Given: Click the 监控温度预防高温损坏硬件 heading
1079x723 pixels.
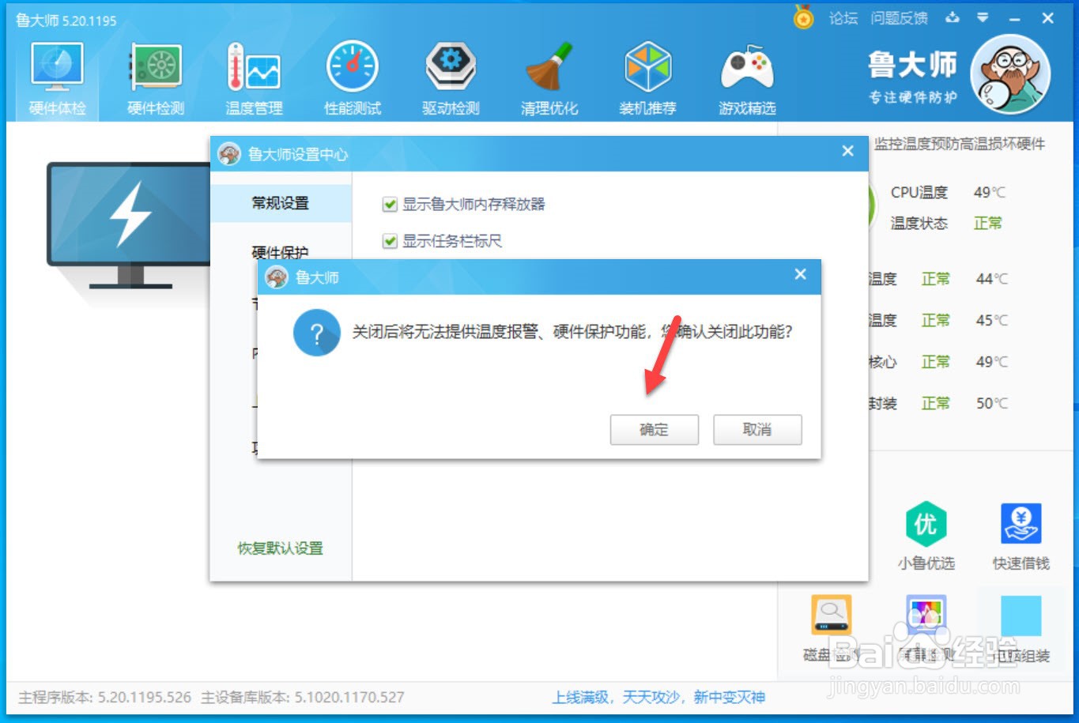Looking at the screenshot, I should [959, 144].
